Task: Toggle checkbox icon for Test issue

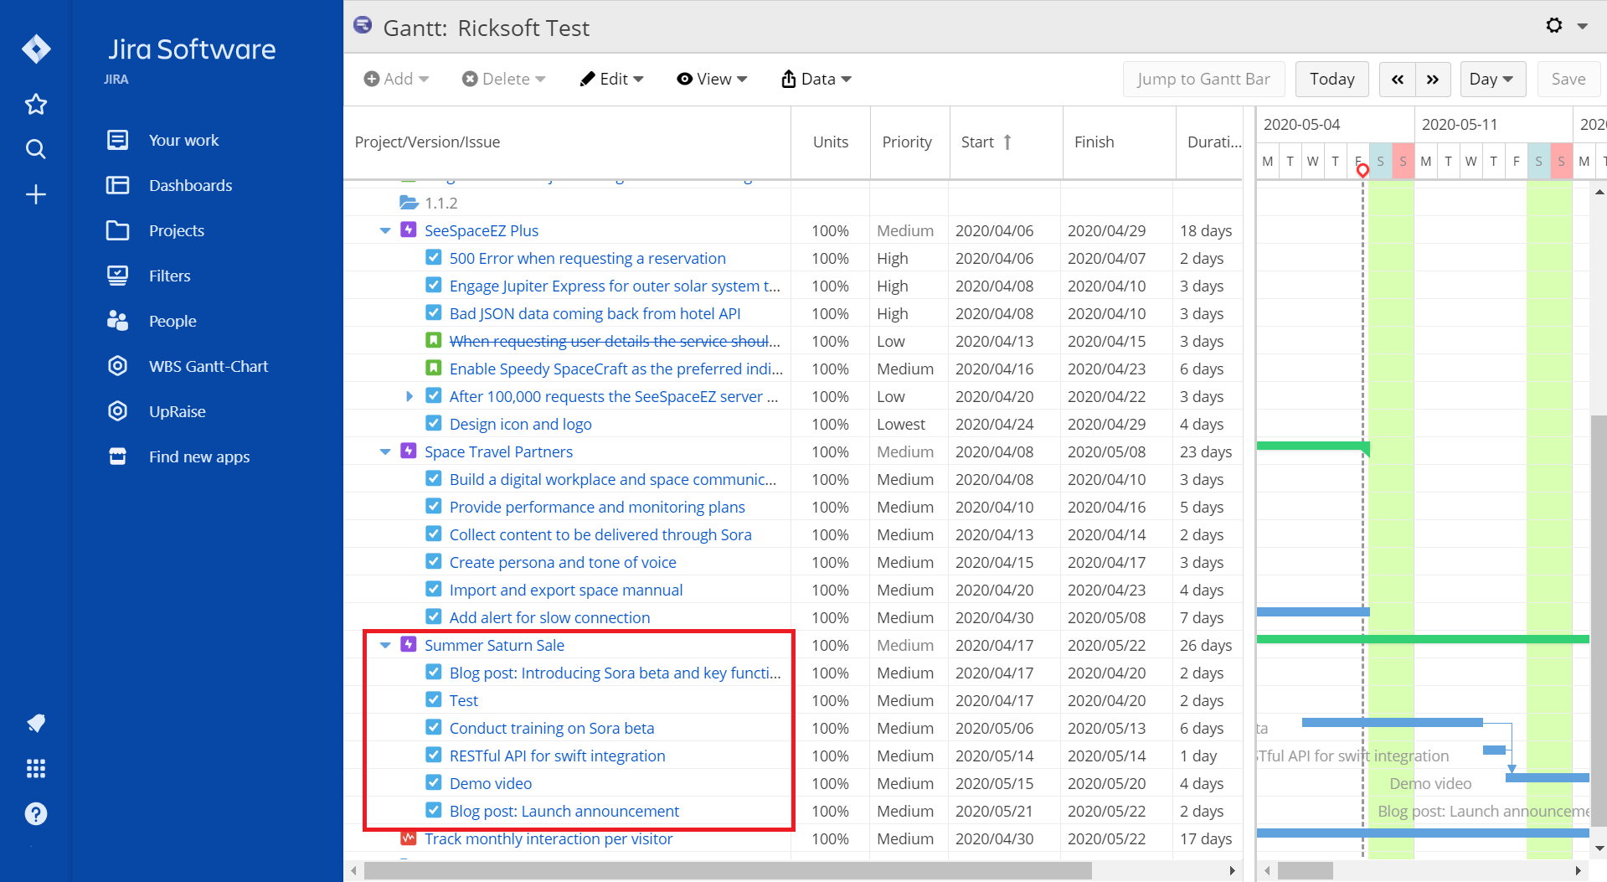Action: click(x=434, y=699)
